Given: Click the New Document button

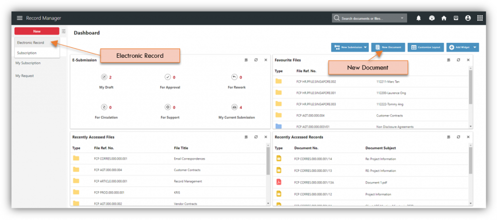Looking at the screenshot, I should click(x=388, y=47).
